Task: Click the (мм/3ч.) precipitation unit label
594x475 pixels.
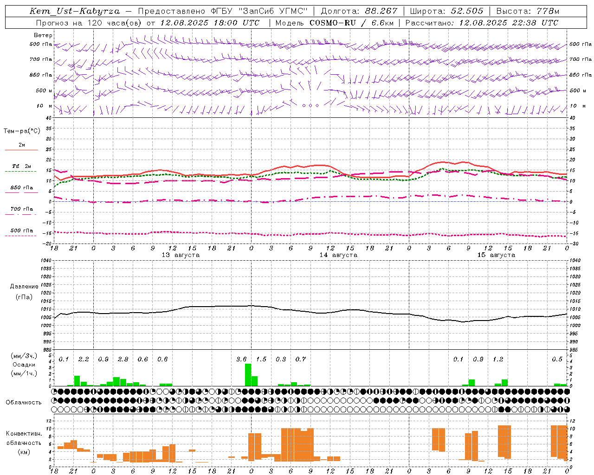Action: click(x=24, y=356)
